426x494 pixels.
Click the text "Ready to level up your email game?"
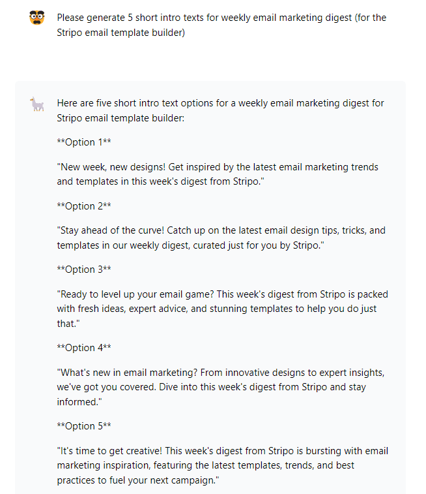[137, 294]
